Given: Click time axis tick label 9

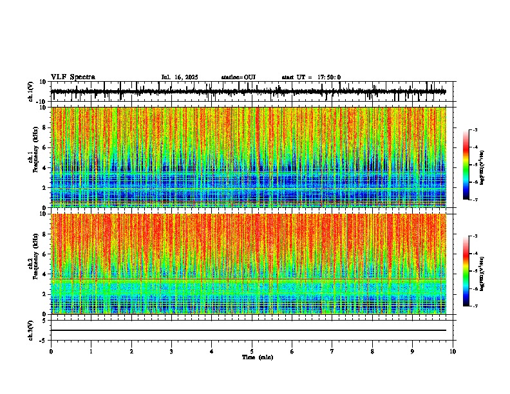Looking at the screenshot, I should 412,352.
